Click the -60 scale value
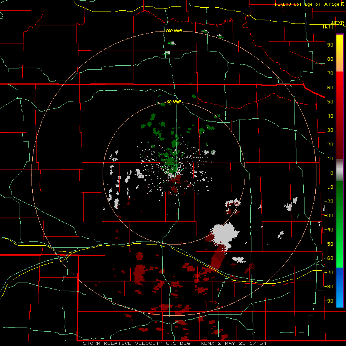This screenshot has height=346, width=346. tap(329, 258)
